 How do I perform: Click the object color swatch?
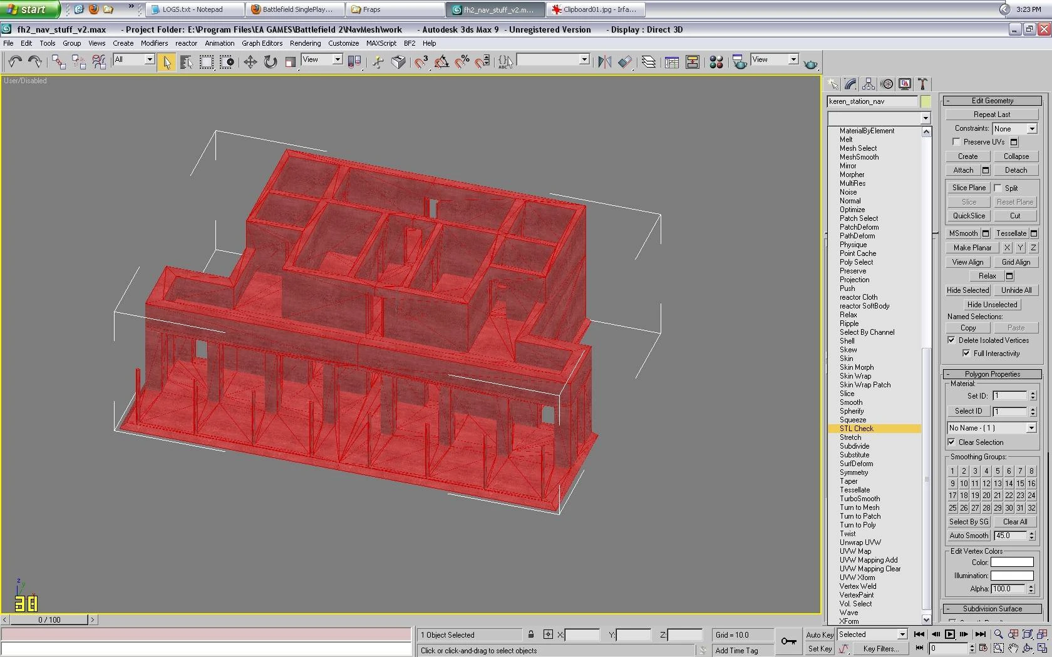click(x=926, y=101)
